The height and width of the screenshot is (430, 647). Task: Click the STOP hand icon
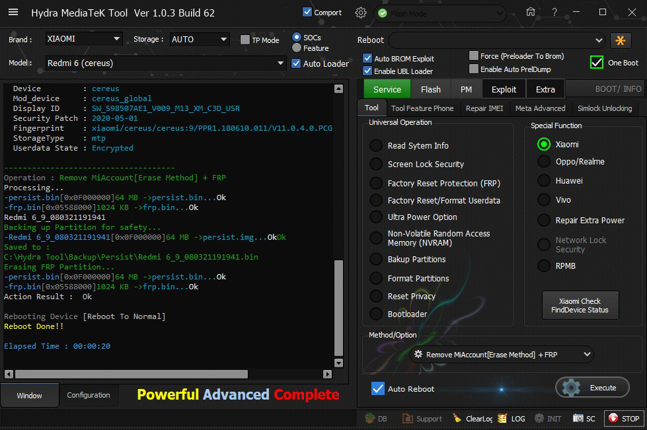613,418
